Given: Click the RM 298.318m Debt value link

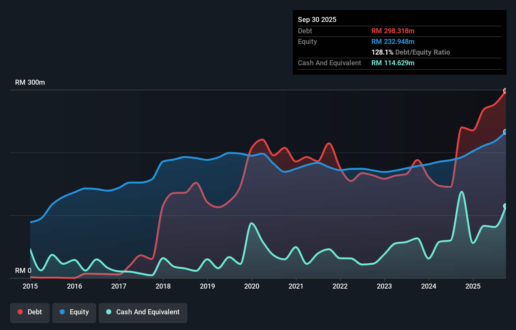Looking at the screenshot, I should [x=393, y=31].
